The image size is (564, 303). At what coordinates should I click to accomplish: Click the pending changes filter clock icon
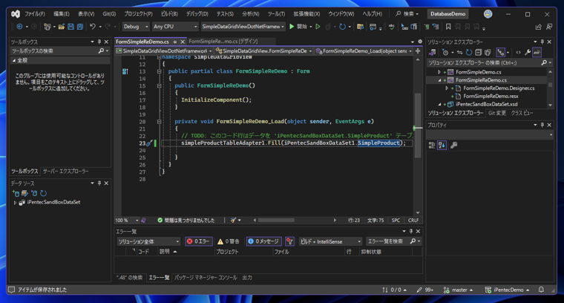click(x=445, y=53)
